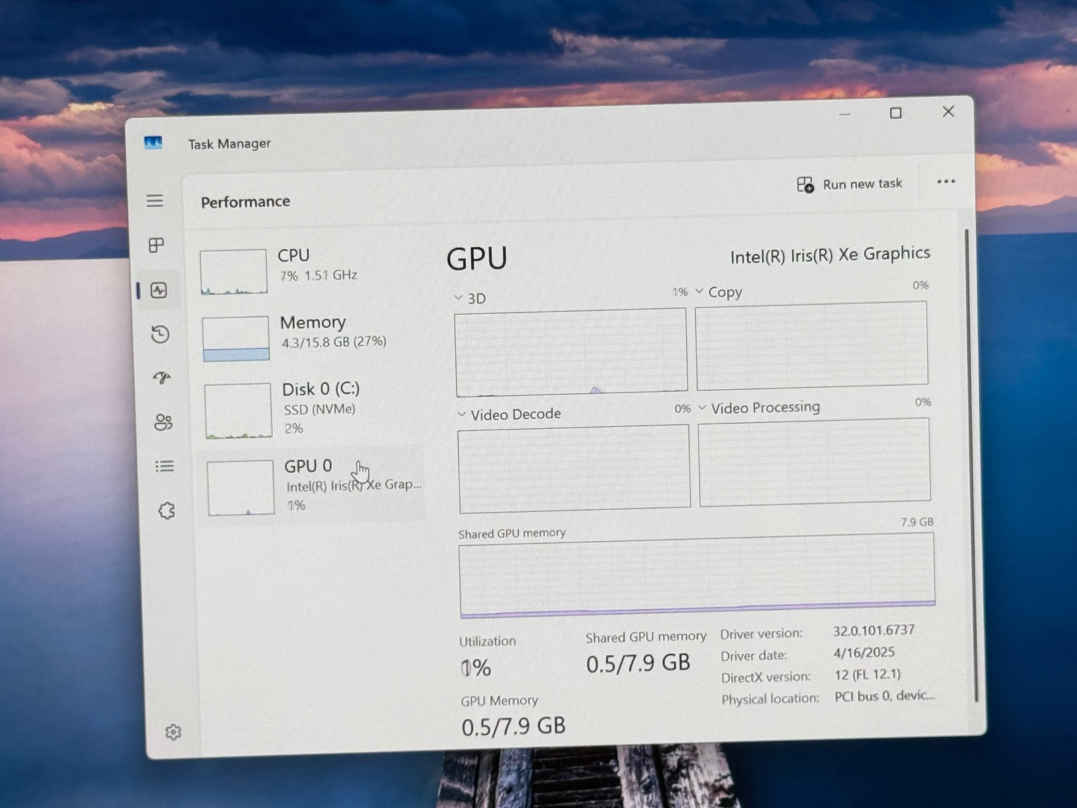Click driver version value 32.0.101.6737
Screen dimensions: 1077x808
[874, 631]
